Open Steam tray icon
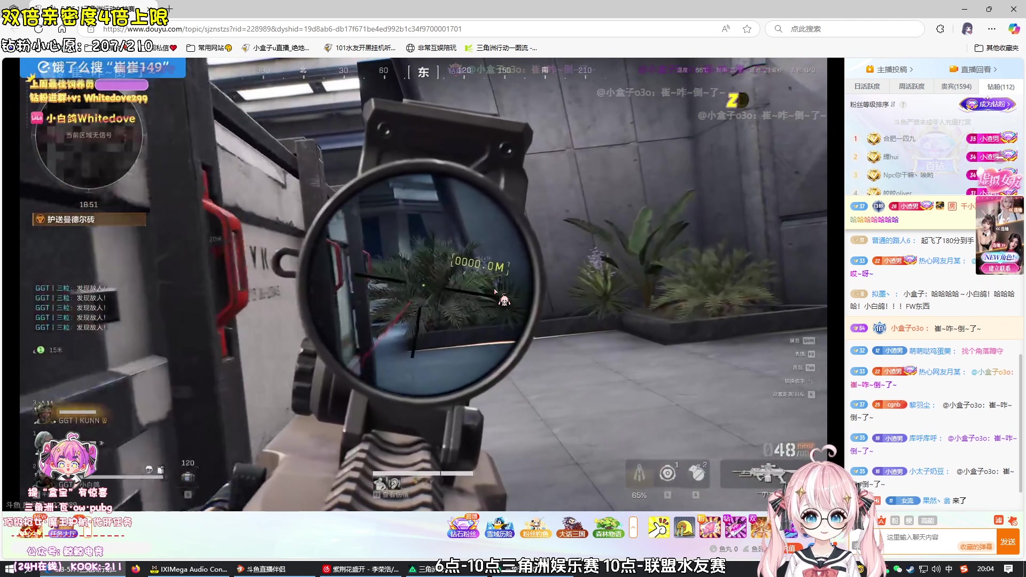The width and height of the screenshot is (1026, 577). pos(910,569)
